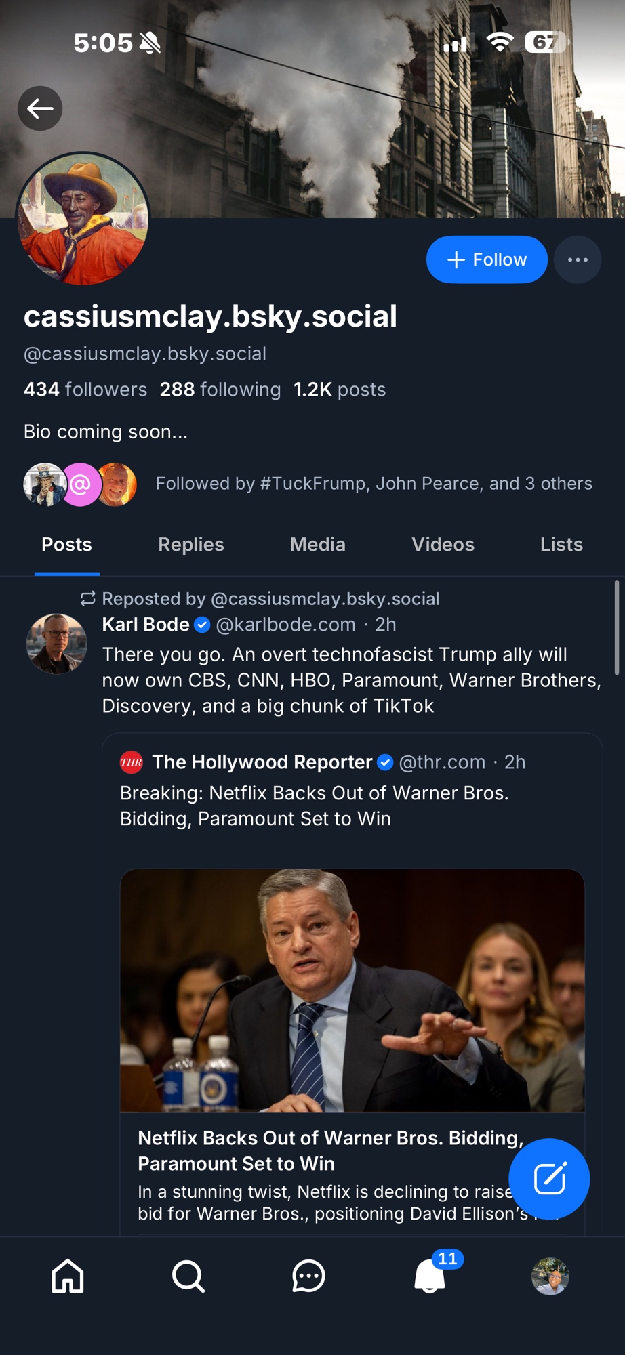
Task: Open Notifications bell with 11 badge
Action: point(430,1276)
